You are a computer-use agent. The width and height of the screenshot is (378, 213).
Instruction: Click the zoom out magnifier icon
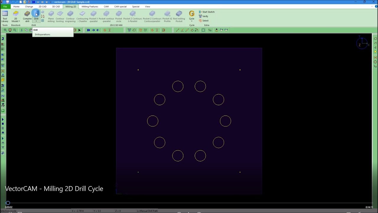coord(15,30)
